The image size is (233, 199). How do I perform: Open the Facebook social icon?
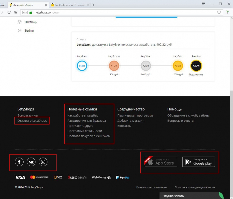(x=19, y=162)
